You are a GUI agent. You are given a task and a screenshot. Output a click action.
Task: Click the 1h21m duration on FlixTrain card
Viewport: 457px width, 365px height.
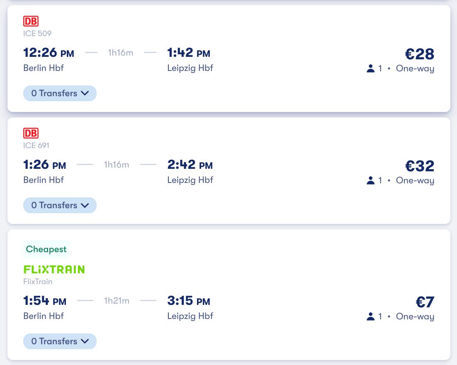point(117,301)
